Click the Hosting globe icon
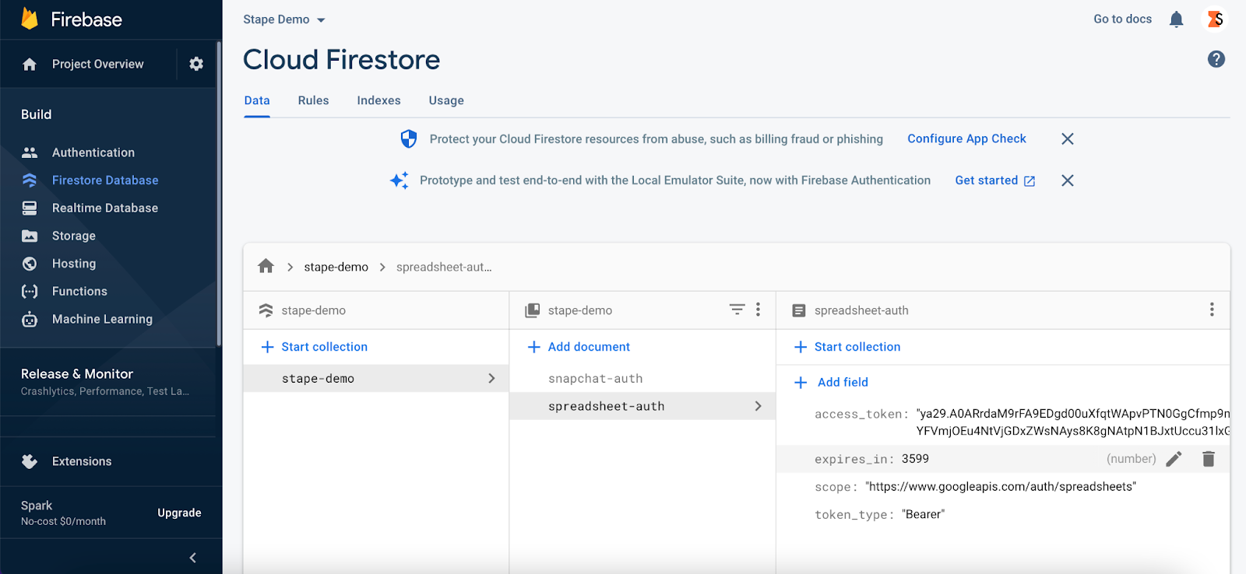 click(30, 264)
